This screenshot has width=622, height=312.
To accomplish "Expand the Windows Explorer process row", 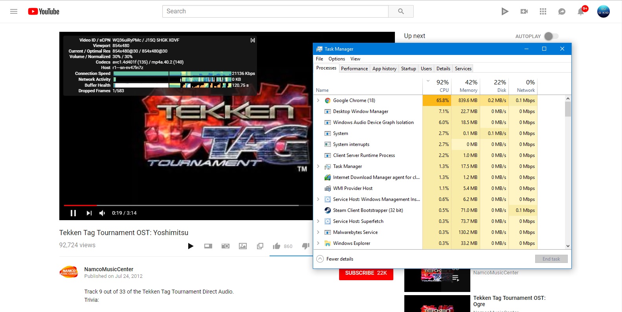I will click(318, 243).
